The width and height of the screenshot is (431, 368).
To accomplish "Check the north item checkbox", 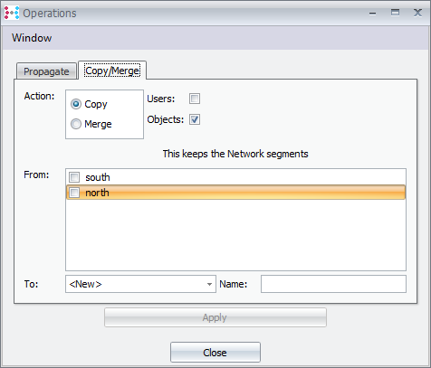I will click(x=74, y=193).
